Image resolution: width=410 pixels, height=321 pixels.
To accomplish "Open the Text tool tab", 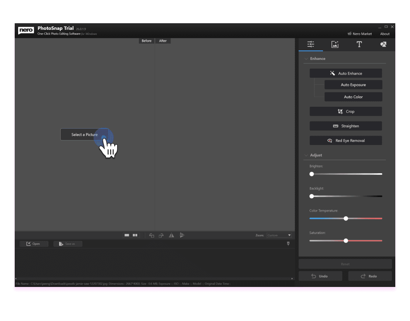I will (359, 44).
